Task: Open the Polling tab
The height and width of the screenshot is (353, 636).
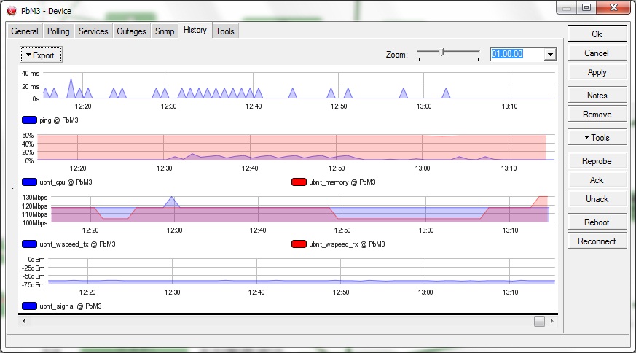Action: pos(58,31)
